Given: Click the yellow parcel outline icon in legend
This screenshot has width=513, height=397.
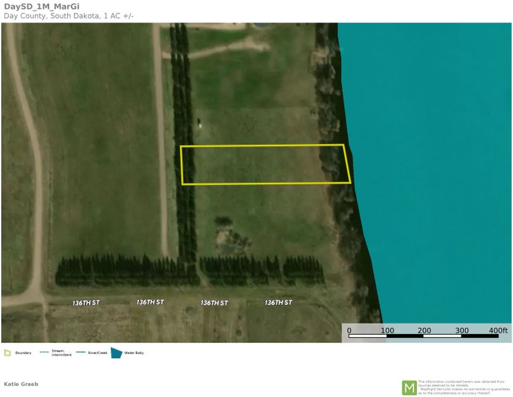Looking at the screenshot, I should (8, 352).
